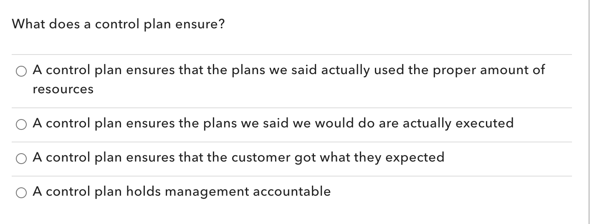The width and height of the screenshot is (592, 224).
Task: Click the word 'executed' in the second answer
Action: pyautogui.click(x=484, y=123)
